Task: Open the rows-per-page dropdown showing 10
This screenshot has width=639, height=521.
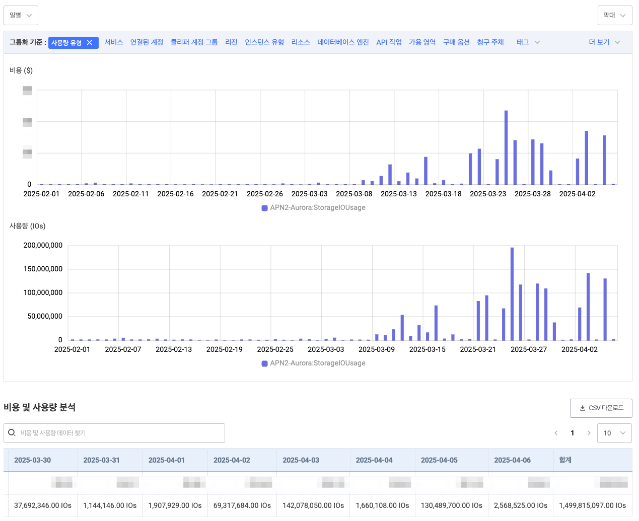Action: coord(614,433)
